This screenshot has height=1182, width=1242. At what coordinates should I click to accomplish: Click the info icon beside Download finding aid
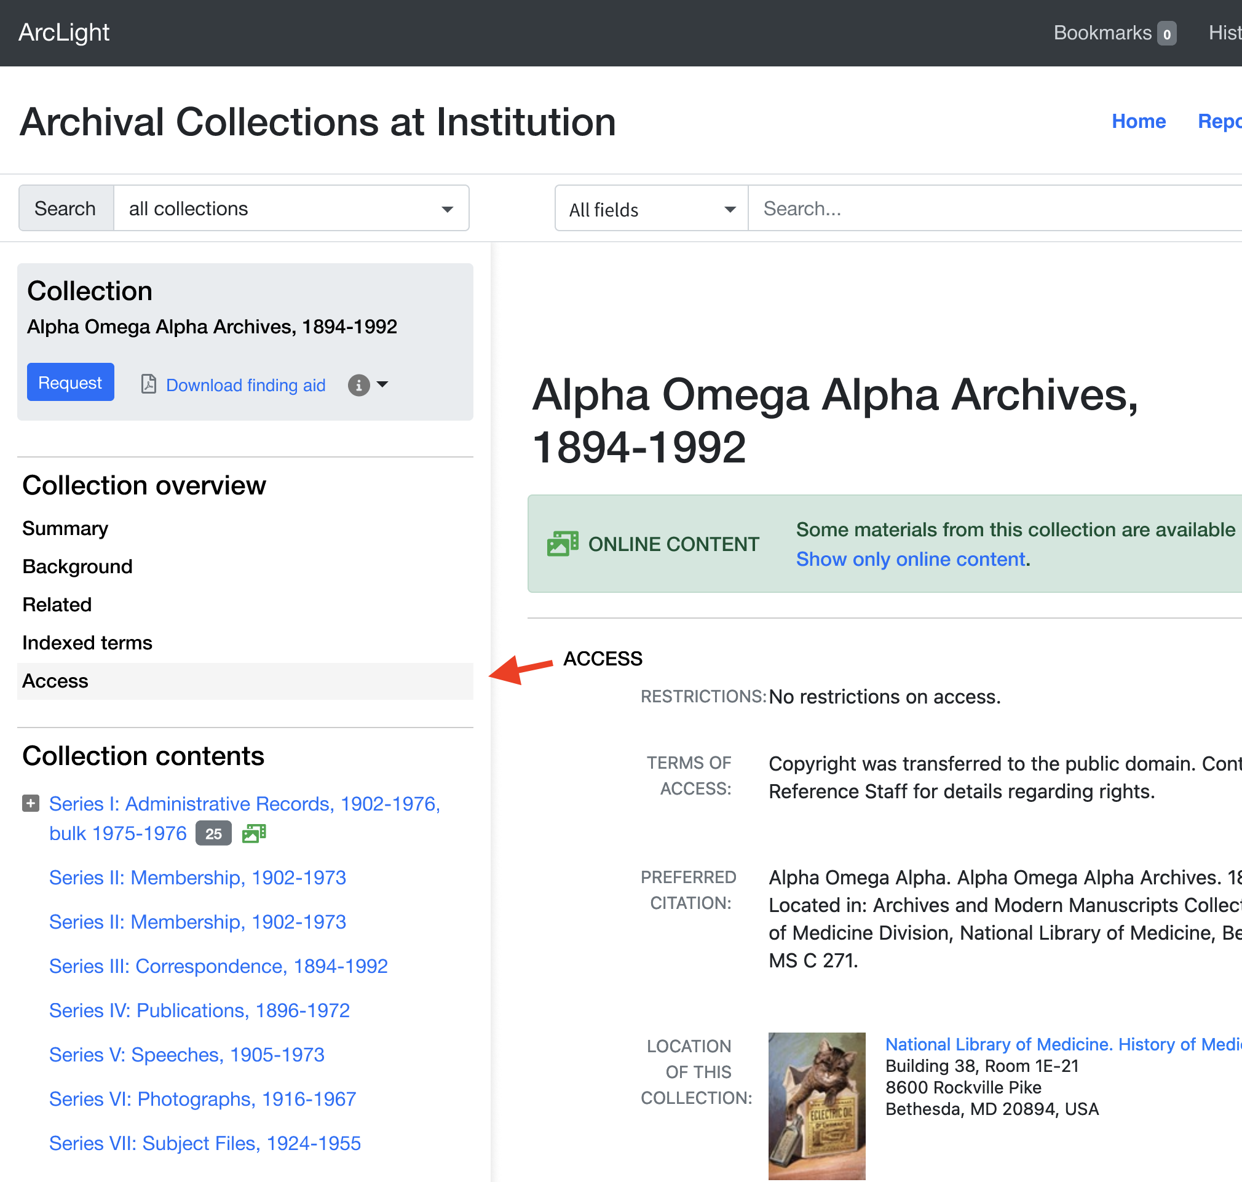358,386
